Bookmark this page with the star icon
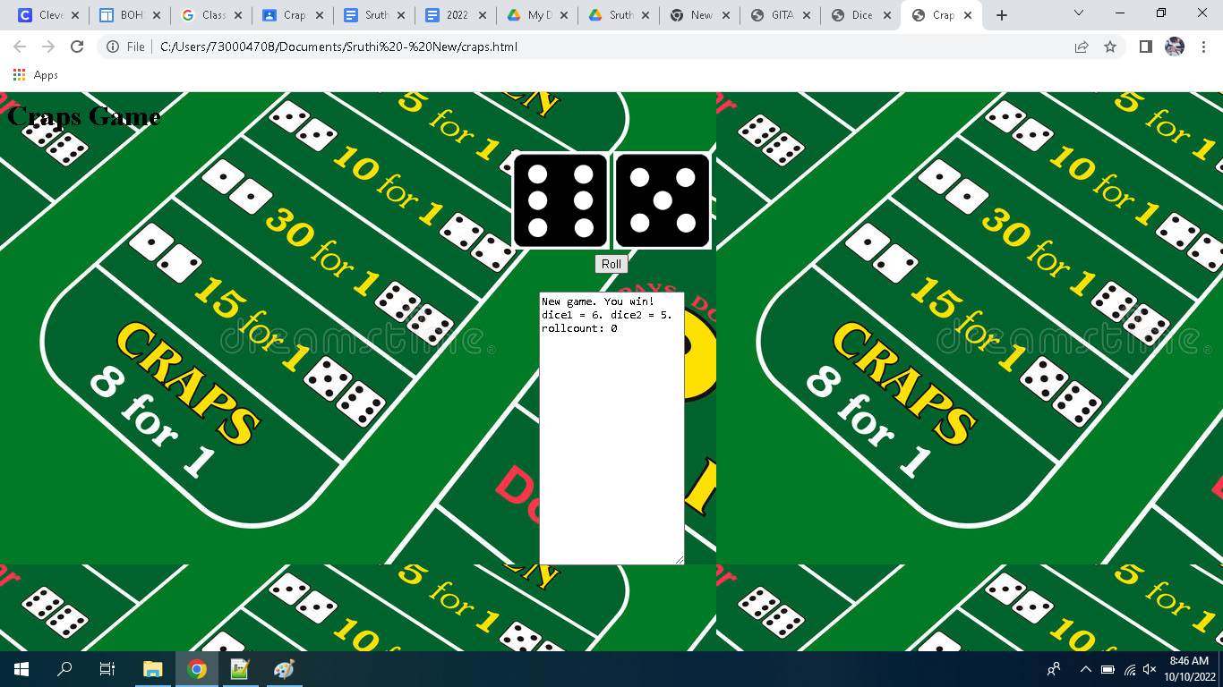1223x687 pixels. pos(1110,47)
